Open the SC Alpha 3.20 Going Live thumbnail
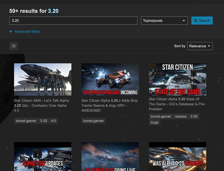Viewport: 224px width, 171px height. (110, 156)
